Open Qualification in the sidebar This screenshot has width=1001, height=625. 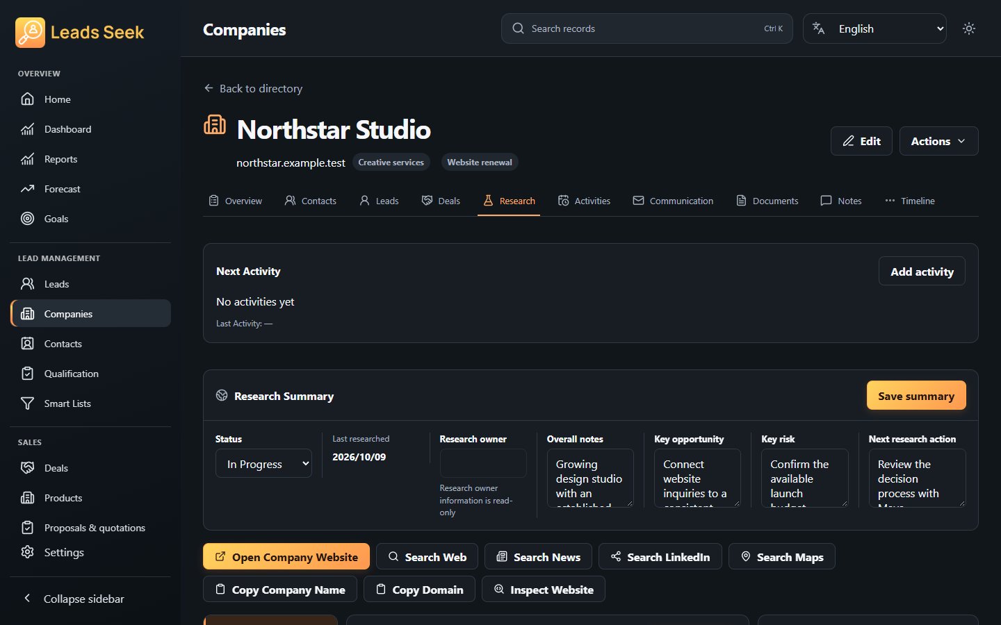(x=90, y=374)
